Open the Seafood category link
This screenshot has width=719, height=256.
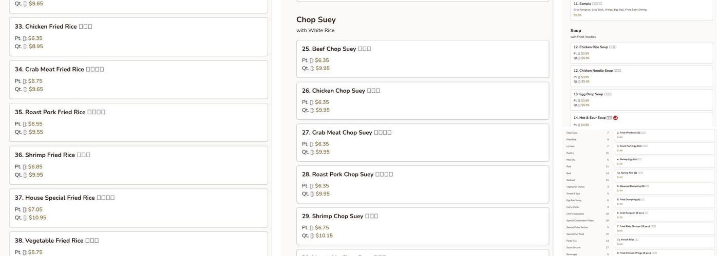pos(571,180)
